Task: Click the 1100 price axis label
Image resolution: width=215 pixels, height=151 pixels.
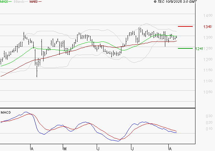Action: click(208, 81)
